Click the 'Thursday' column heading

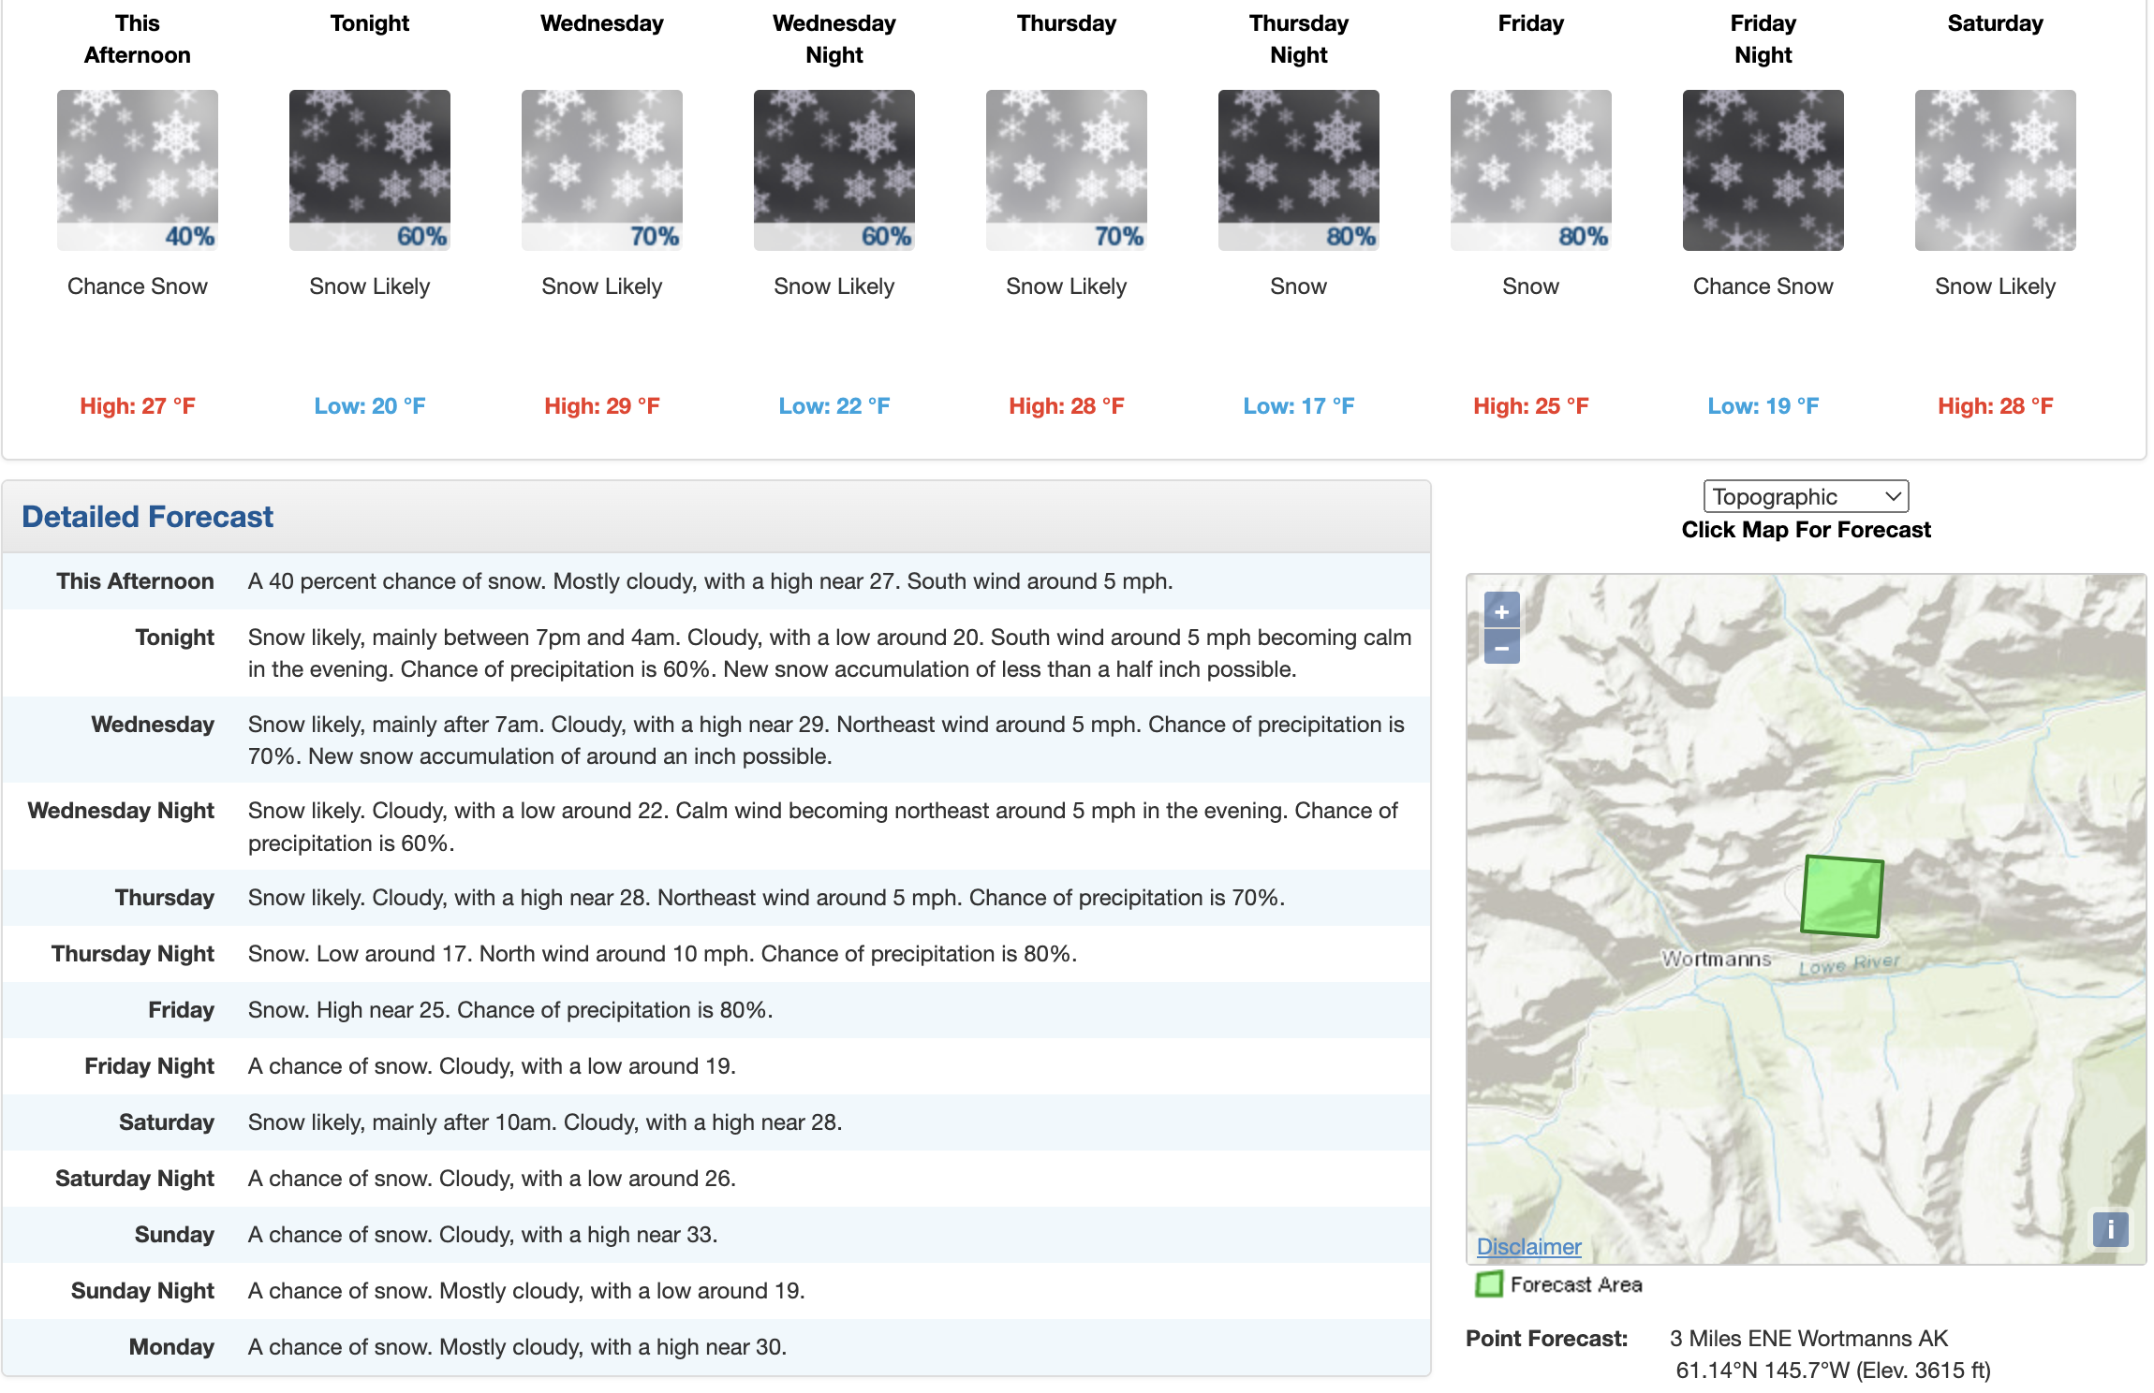click(1067, 23)
